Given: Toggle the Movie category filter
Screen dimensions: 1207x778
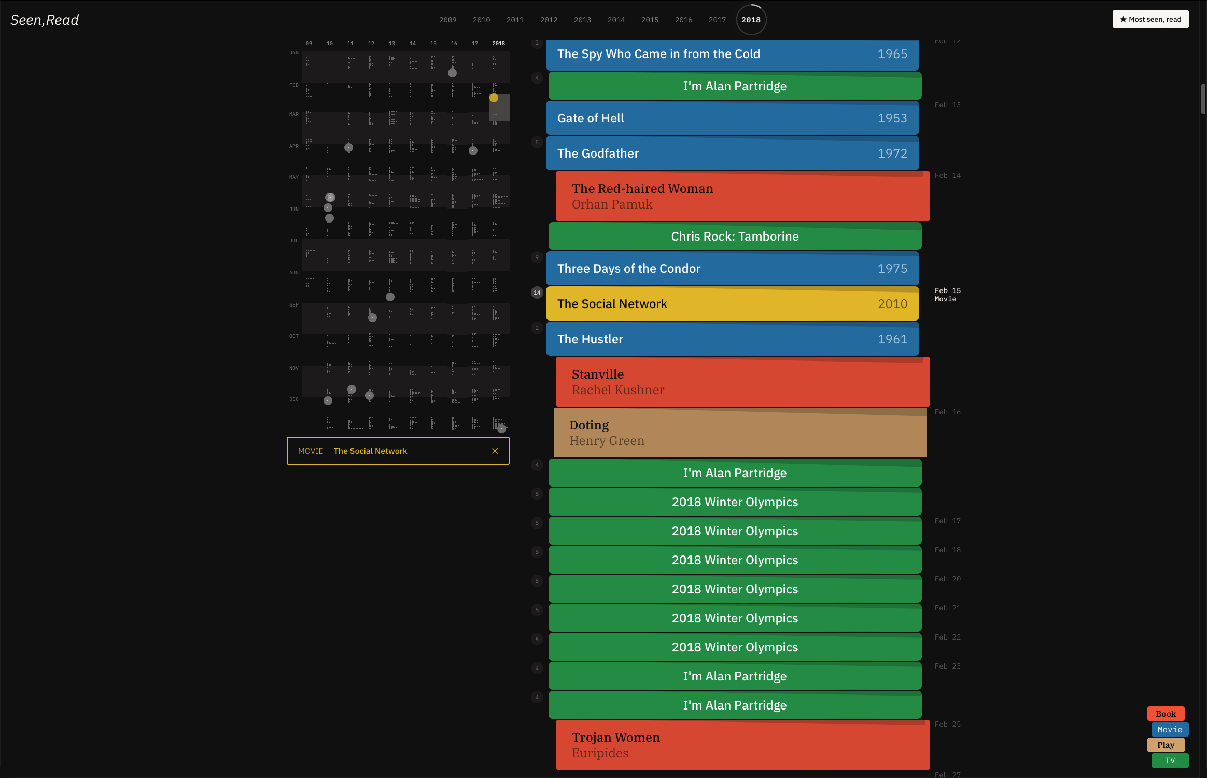Looking at the screenshot, I should tap(1169, 729).
